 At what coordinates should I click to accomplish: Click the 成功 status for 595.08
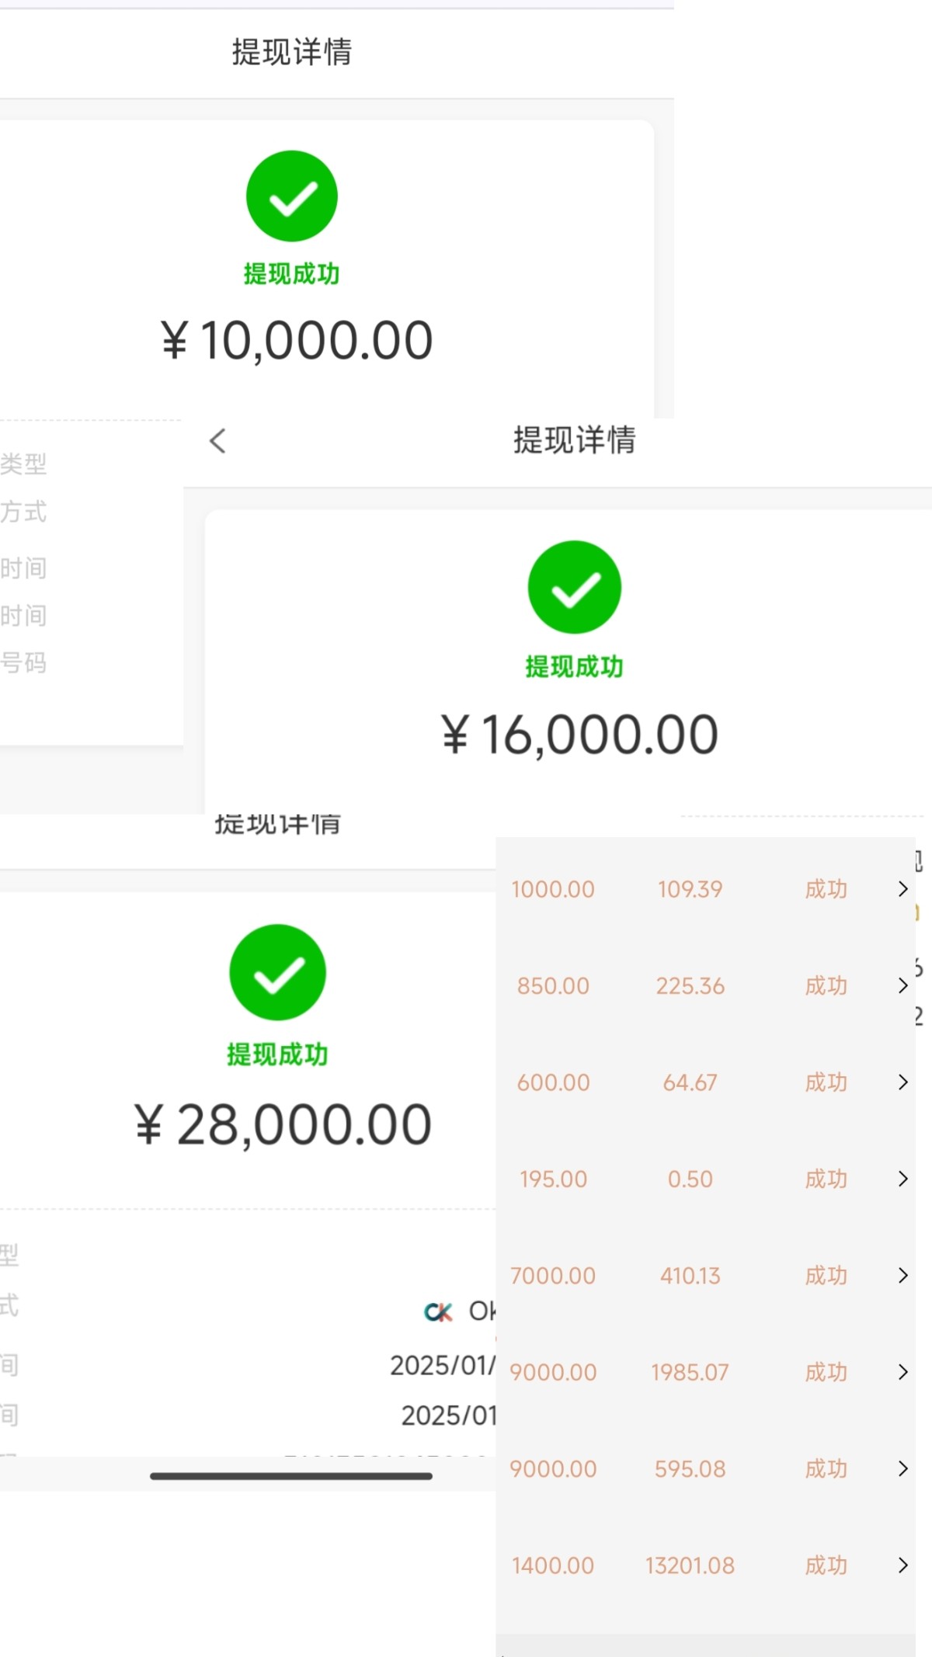point(826,1469)
